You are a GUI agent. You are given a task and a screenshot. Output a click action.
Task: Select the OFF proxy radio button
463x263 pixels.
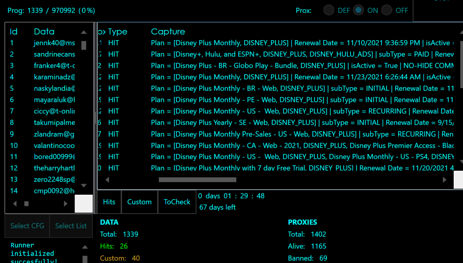click(387, 10)
